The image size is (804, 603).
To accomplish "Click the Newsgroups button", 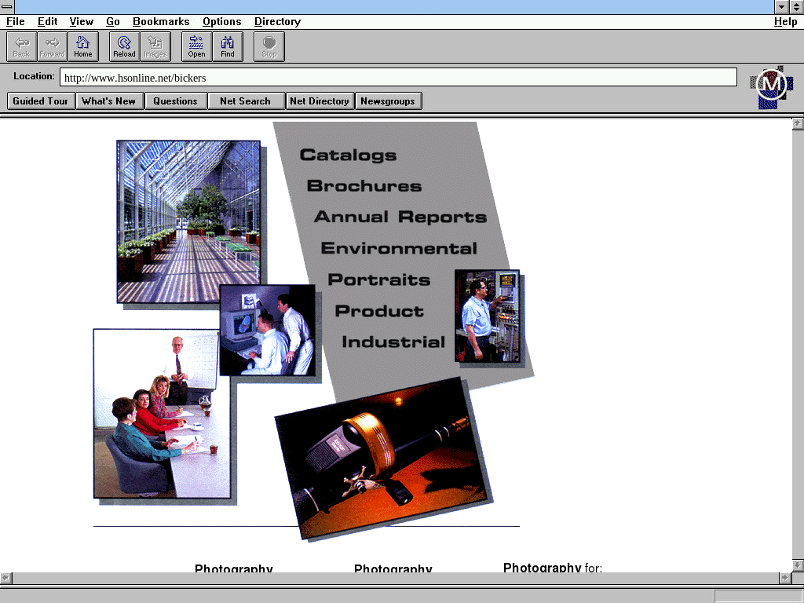I will [x=388, y=101].
